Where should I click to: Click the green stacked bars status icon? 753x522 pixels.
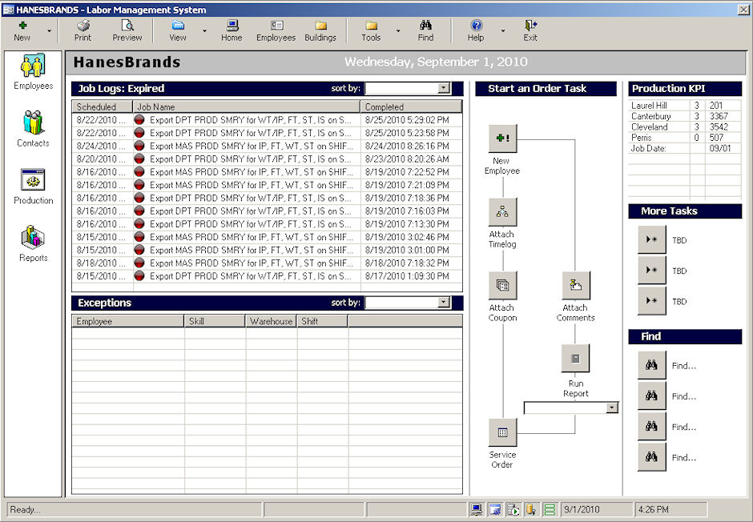point(550,509)
